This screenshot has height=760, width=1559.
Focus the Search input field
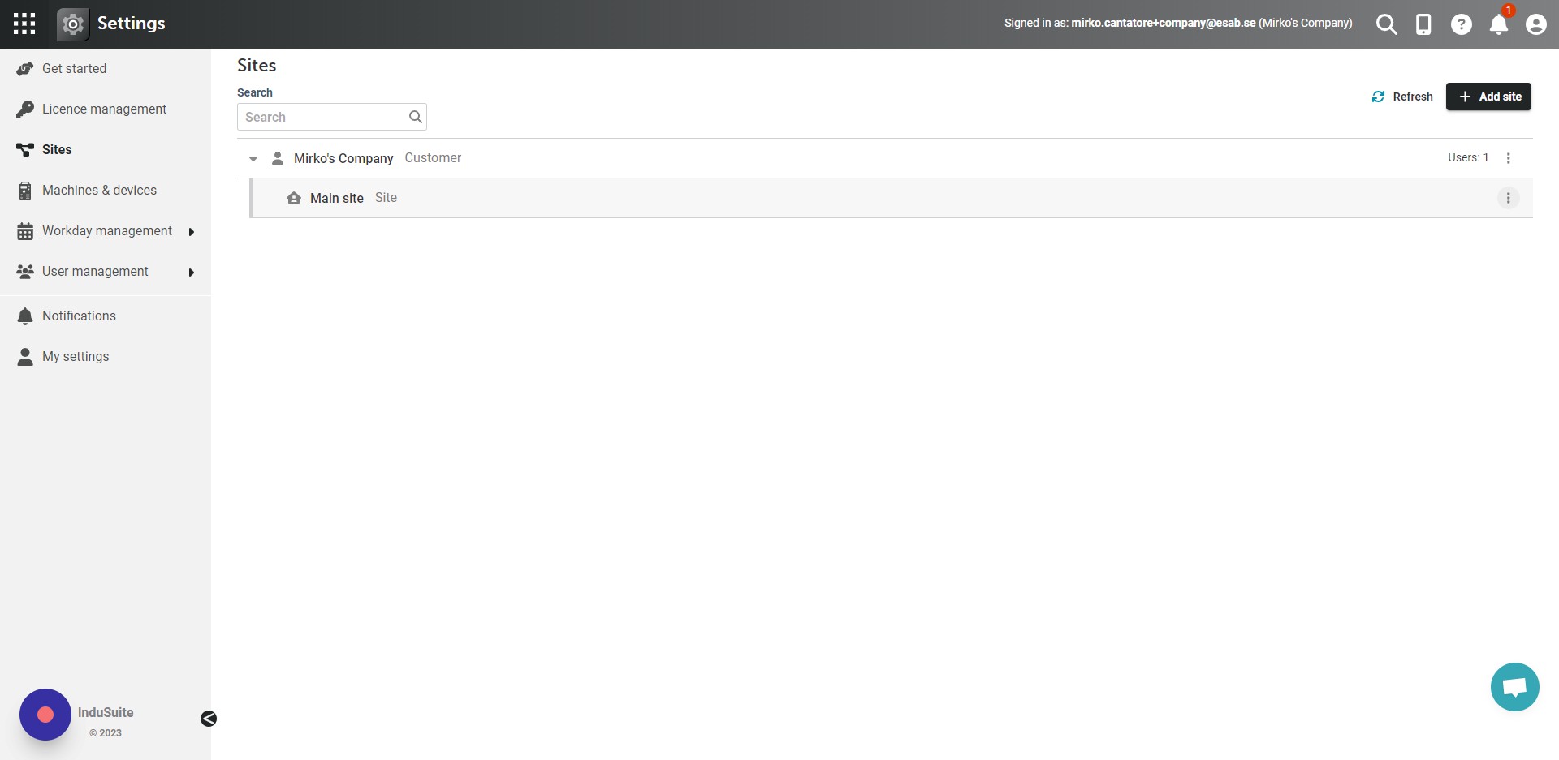(332, 117)
